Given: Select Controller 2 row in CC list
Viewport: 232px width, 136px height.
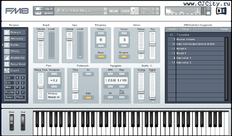Looking at the screenshot, I should tap(196, 62).
